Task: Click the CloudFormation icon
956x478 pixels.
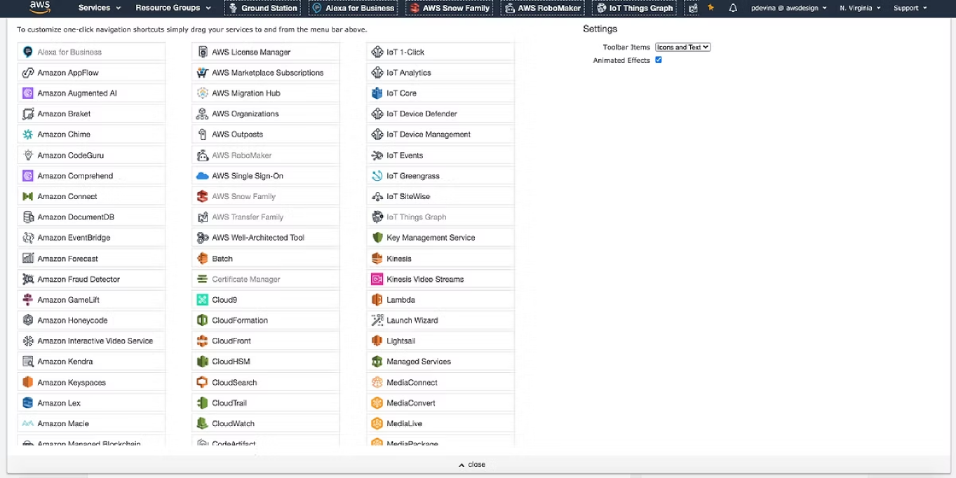Action: 203,320
